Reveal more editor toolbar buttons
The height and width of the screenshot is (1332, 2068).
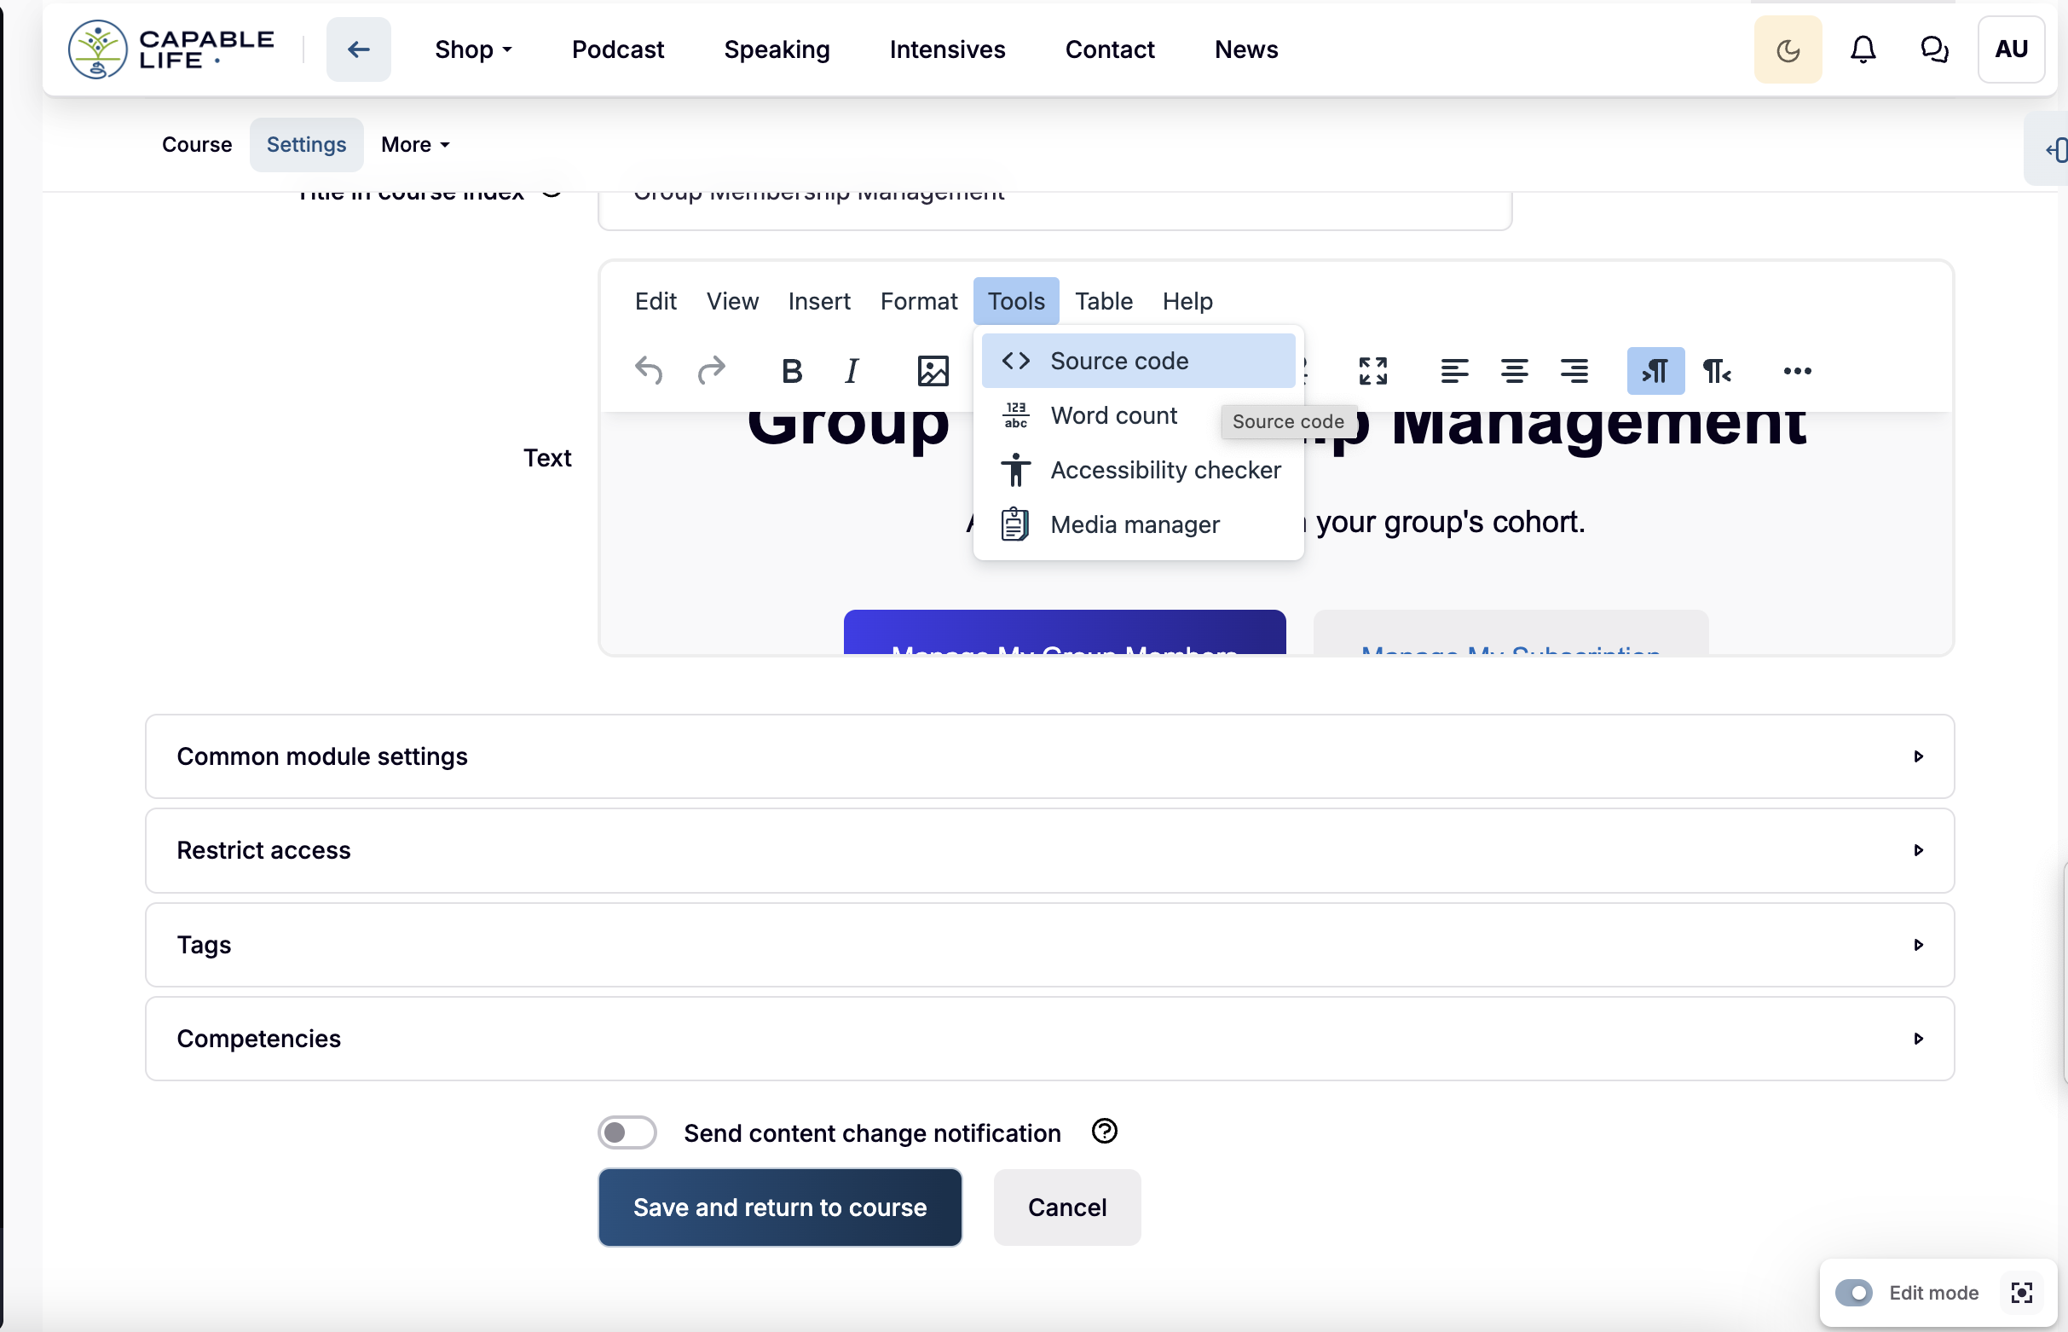pos(1797,371)
